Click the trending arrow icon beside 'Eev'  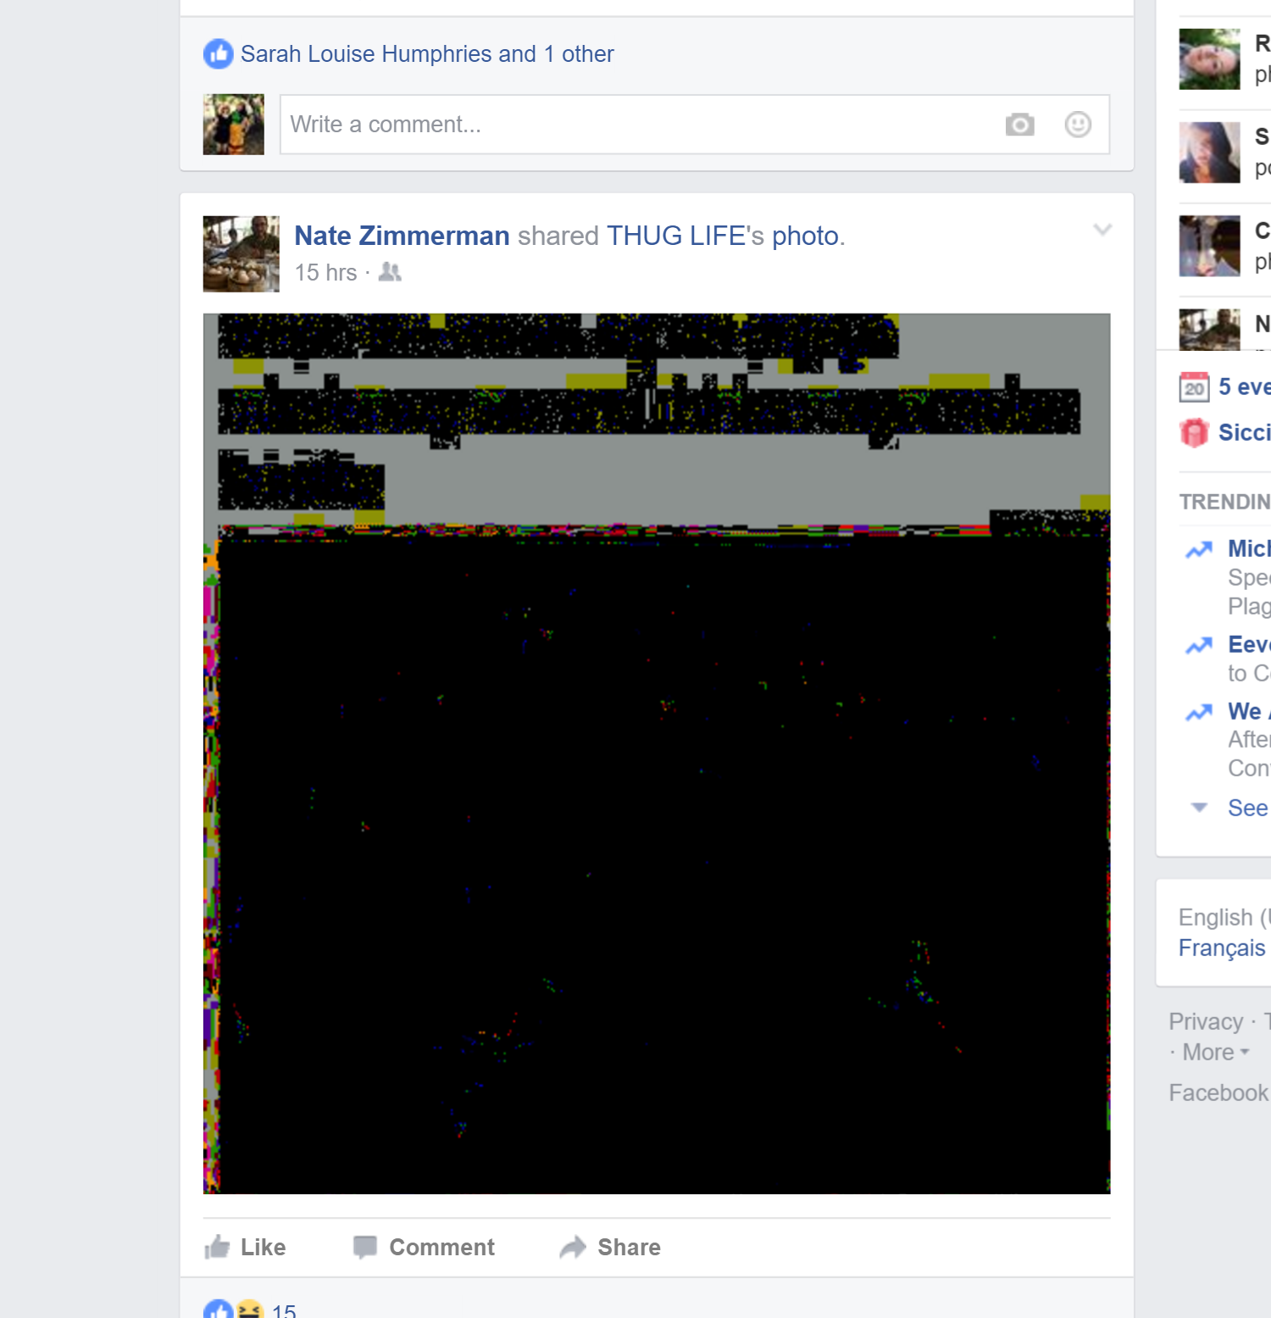(x=1199, y=646)
